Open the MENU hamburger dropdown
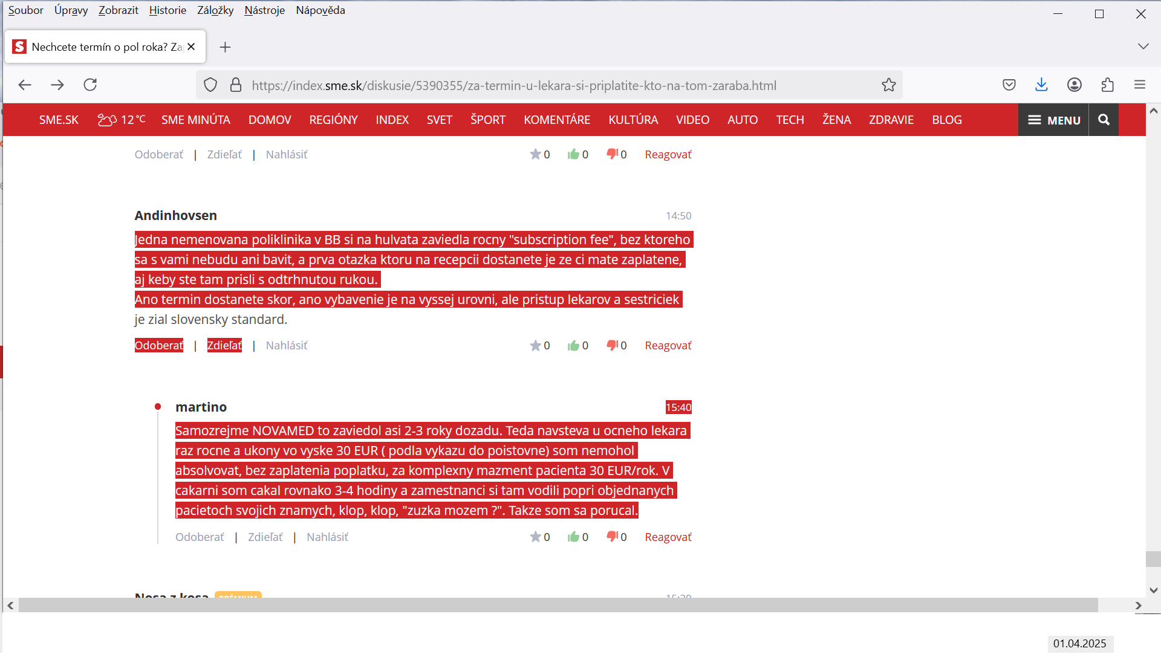Viewport: 1161px width, 657px height. tap(1053, 120)
